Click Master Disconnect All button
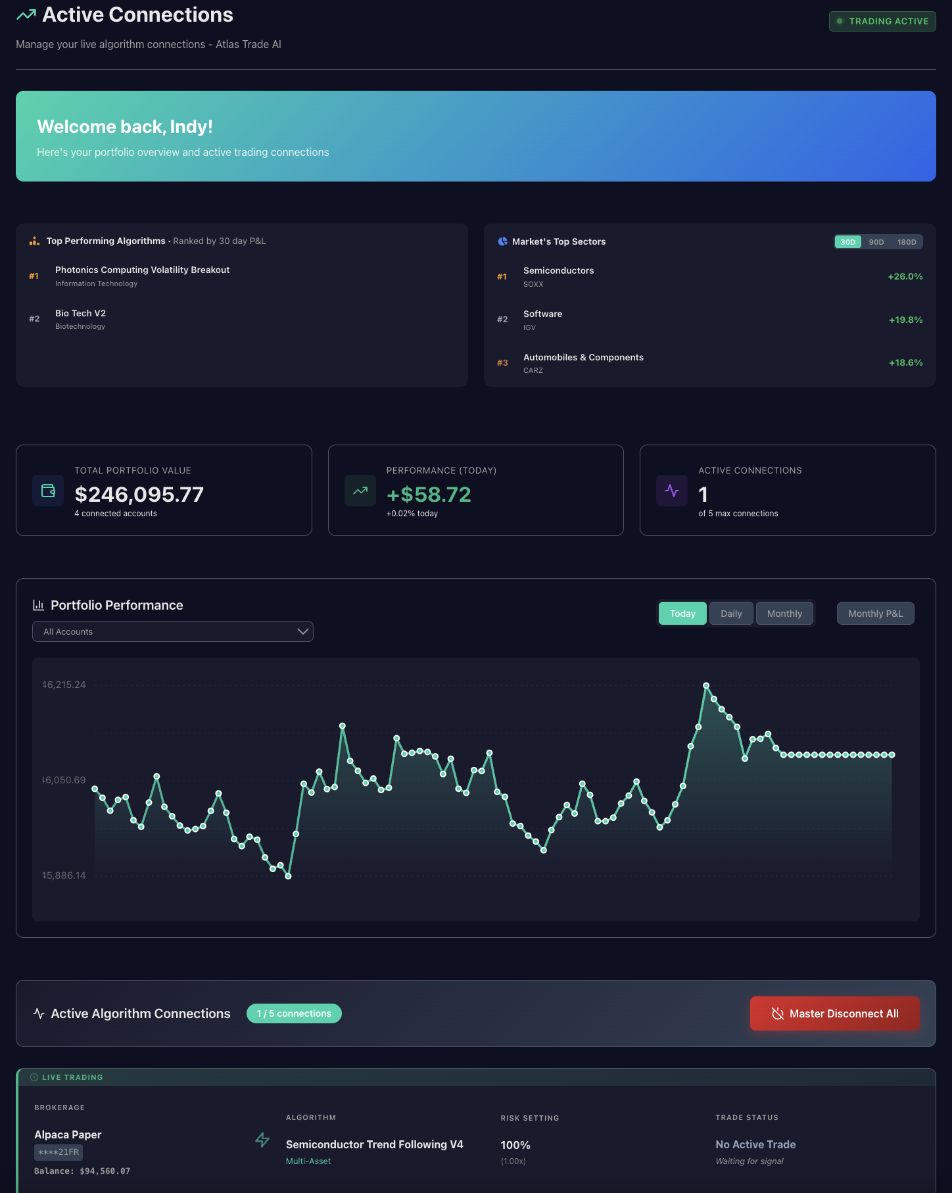The width and height of the screenshot is (952, 1193). (835, 1013)
